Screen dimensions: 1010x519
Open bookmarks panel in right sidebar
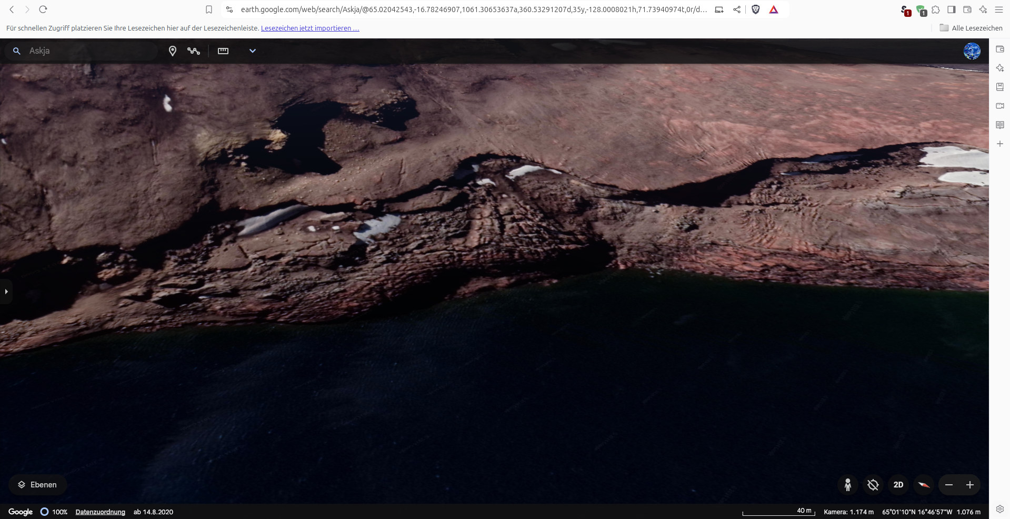point(1000,87)
